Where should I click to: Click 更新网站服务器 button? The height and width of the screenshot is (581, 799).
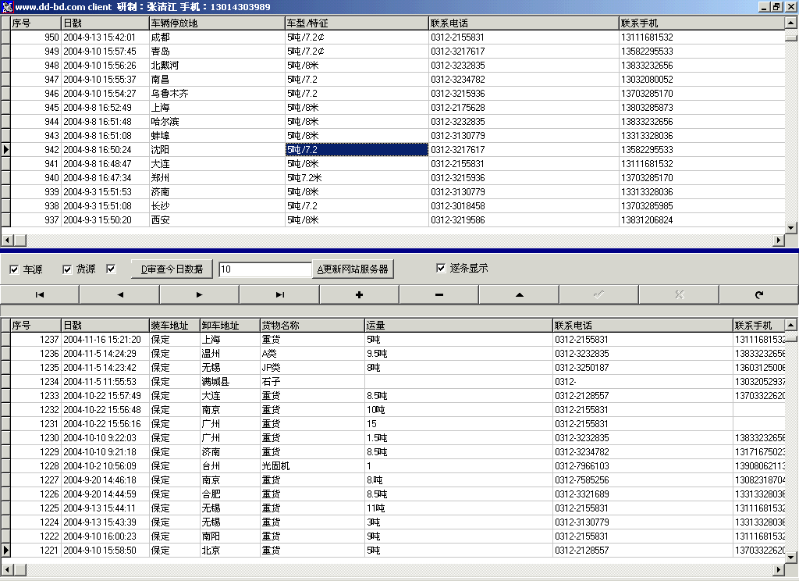pos(352,269)
